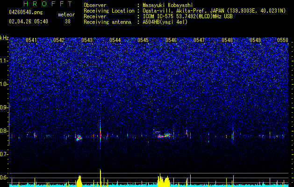Image resolution: width=294 pixels, height=187 pixels.
Task: Click the 0547 time marker
Action: tap(199, 40)
